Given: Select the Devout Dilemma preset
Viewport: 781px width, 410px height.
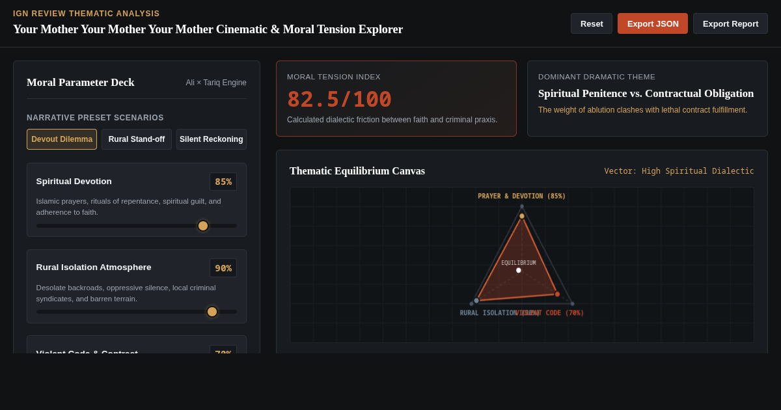Looking at the screenshot, I should (62, 139).
